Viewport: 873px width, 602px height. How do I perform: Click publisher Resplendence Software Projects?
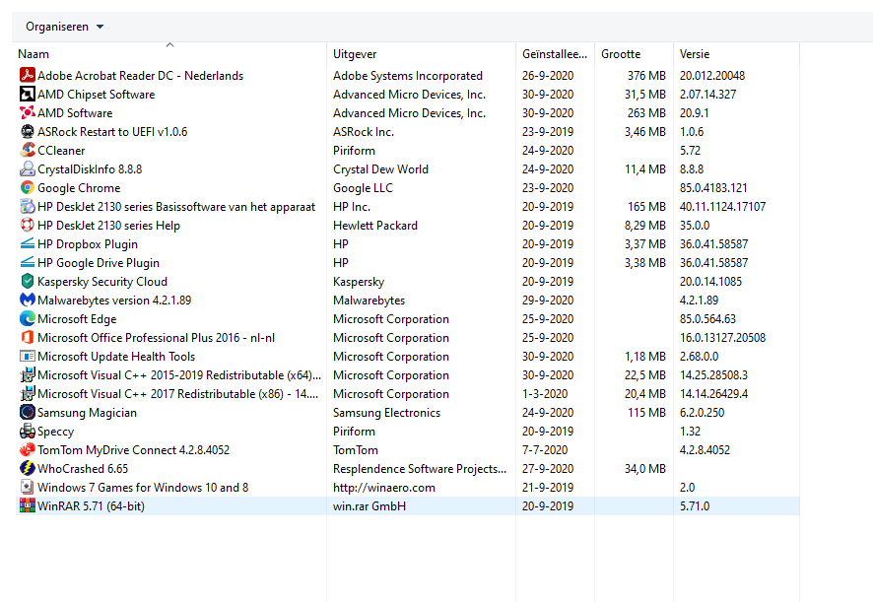420,469
